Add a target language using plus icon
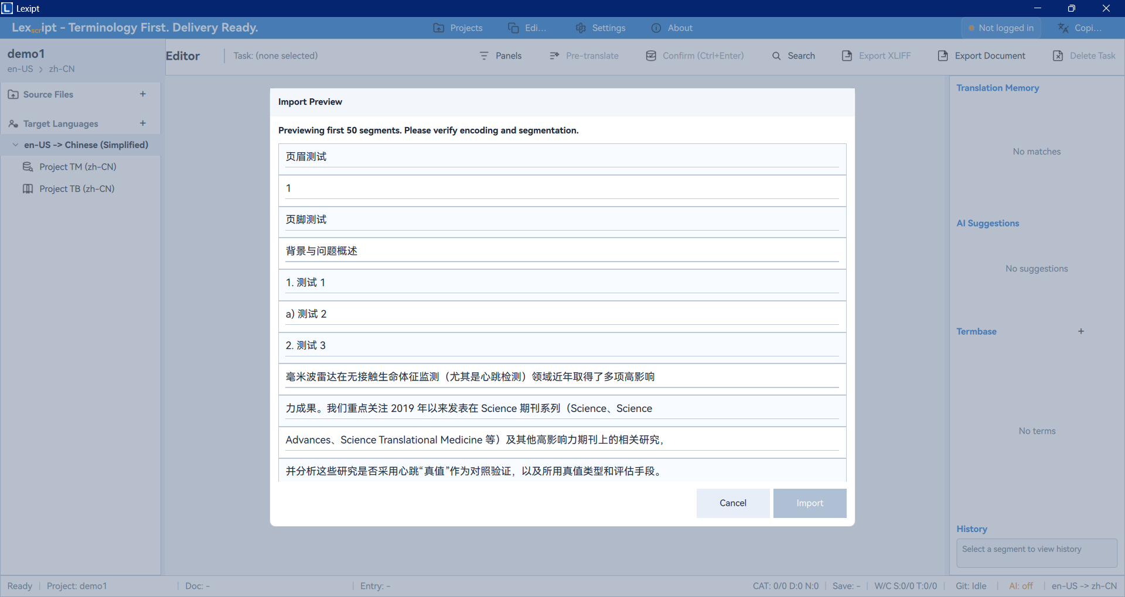1125x597 pixels. coord(142,123)
